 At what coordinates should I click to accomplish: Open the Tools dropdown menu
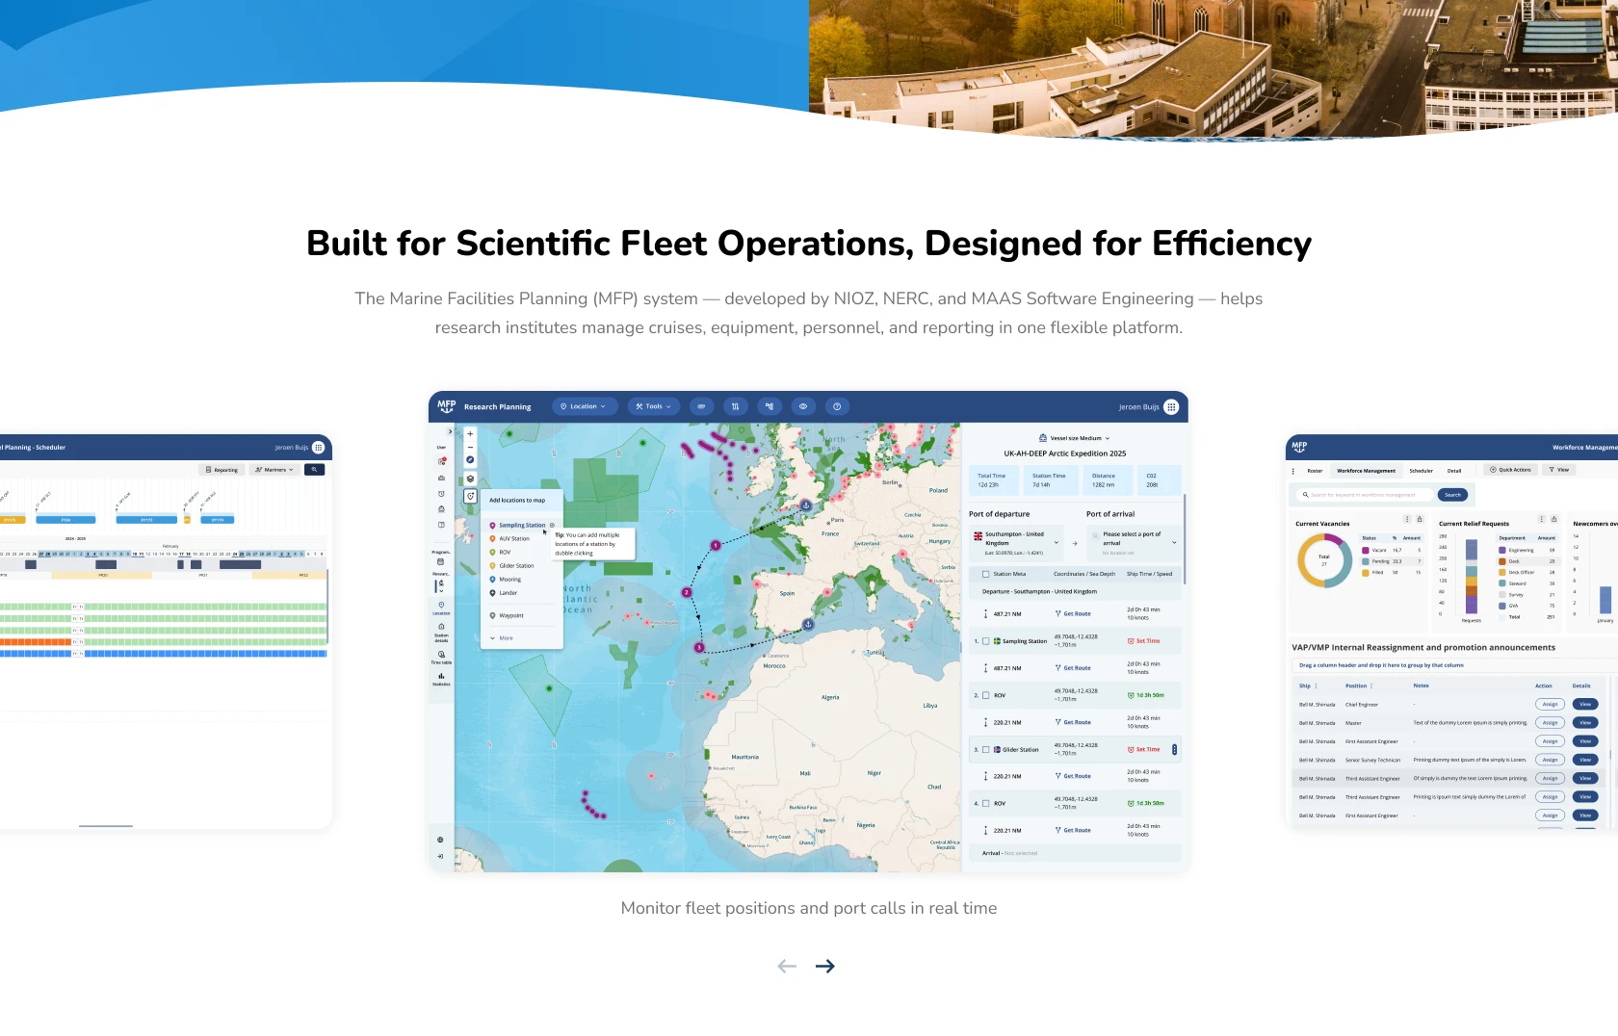pos(654,406)
